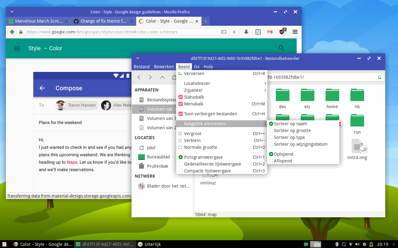Click the Napa link in the email
The height and width of the screenshot is (248, 398).
pyautogui.click(x=72, y=162)
